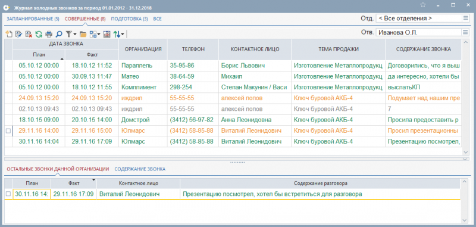Select the Домстрой organization cell
This screenshot has height=227, width=476.
[143, 120]
